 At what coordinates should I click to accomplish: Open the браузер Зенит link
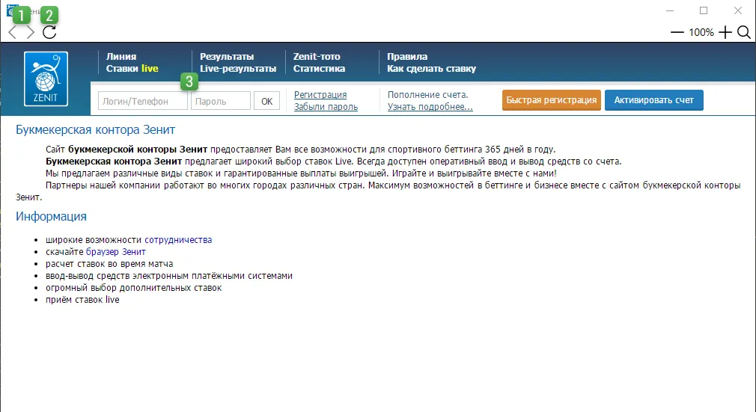116,251
